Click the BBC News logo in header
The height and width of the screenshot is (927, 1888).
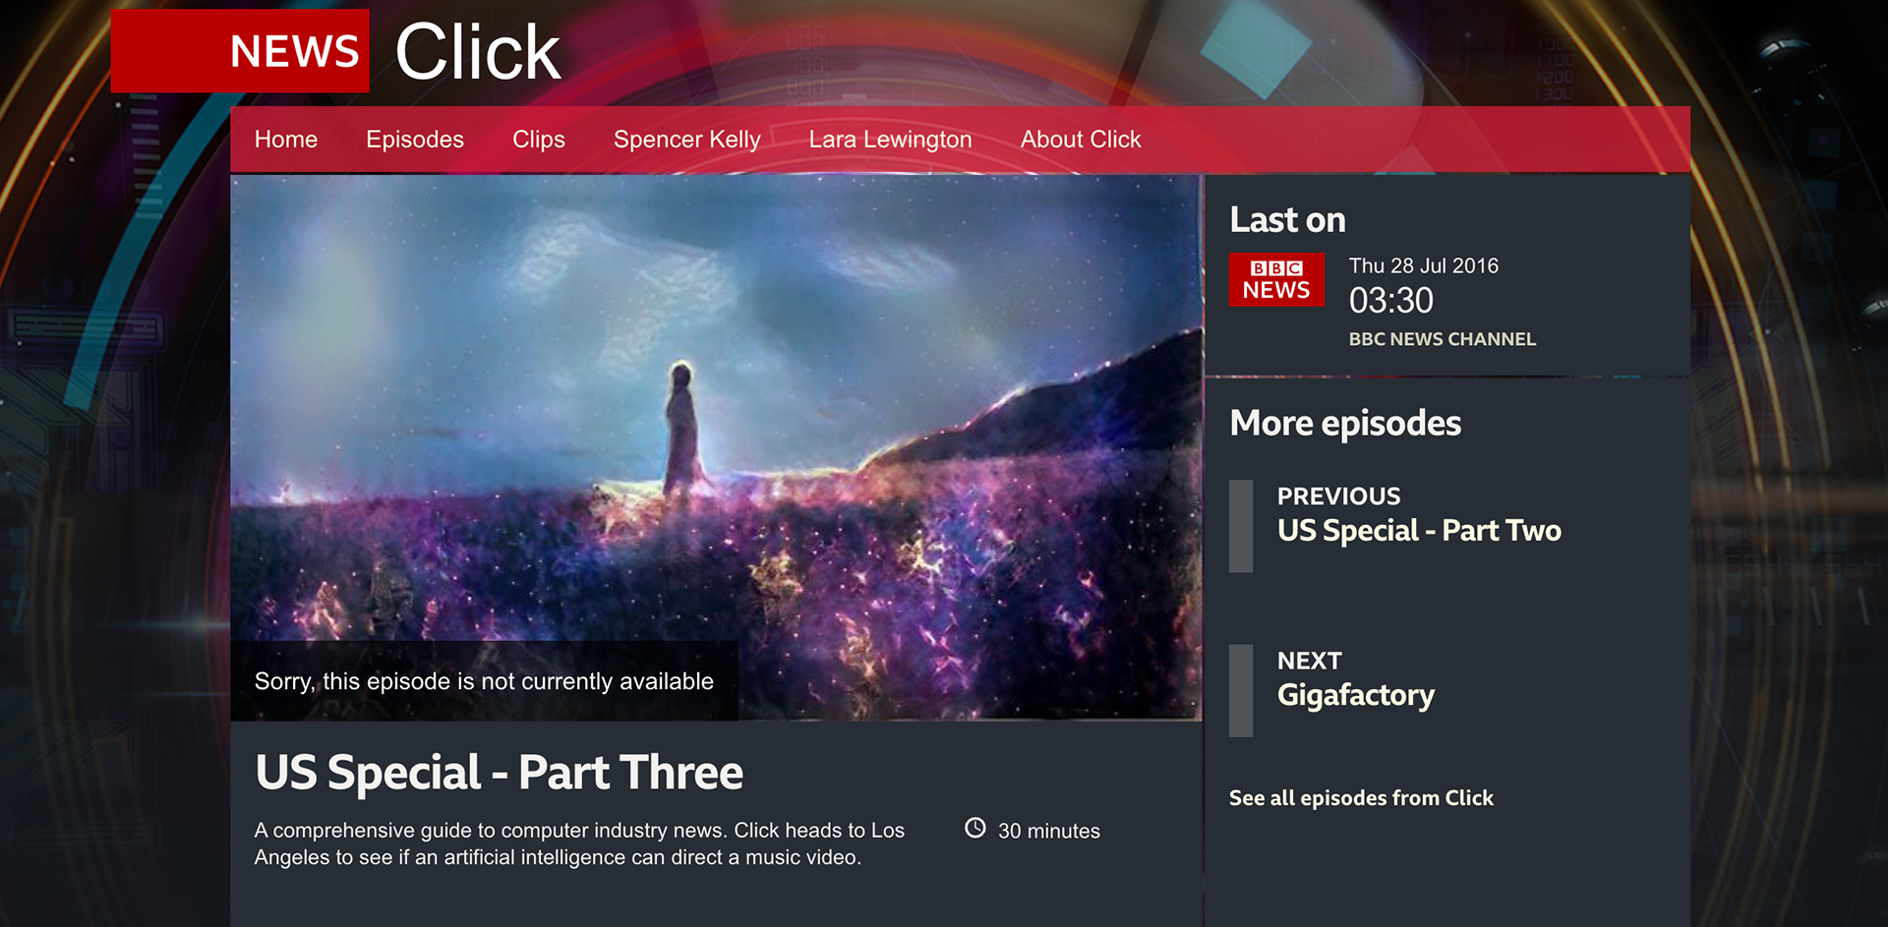tap(240, 51)
